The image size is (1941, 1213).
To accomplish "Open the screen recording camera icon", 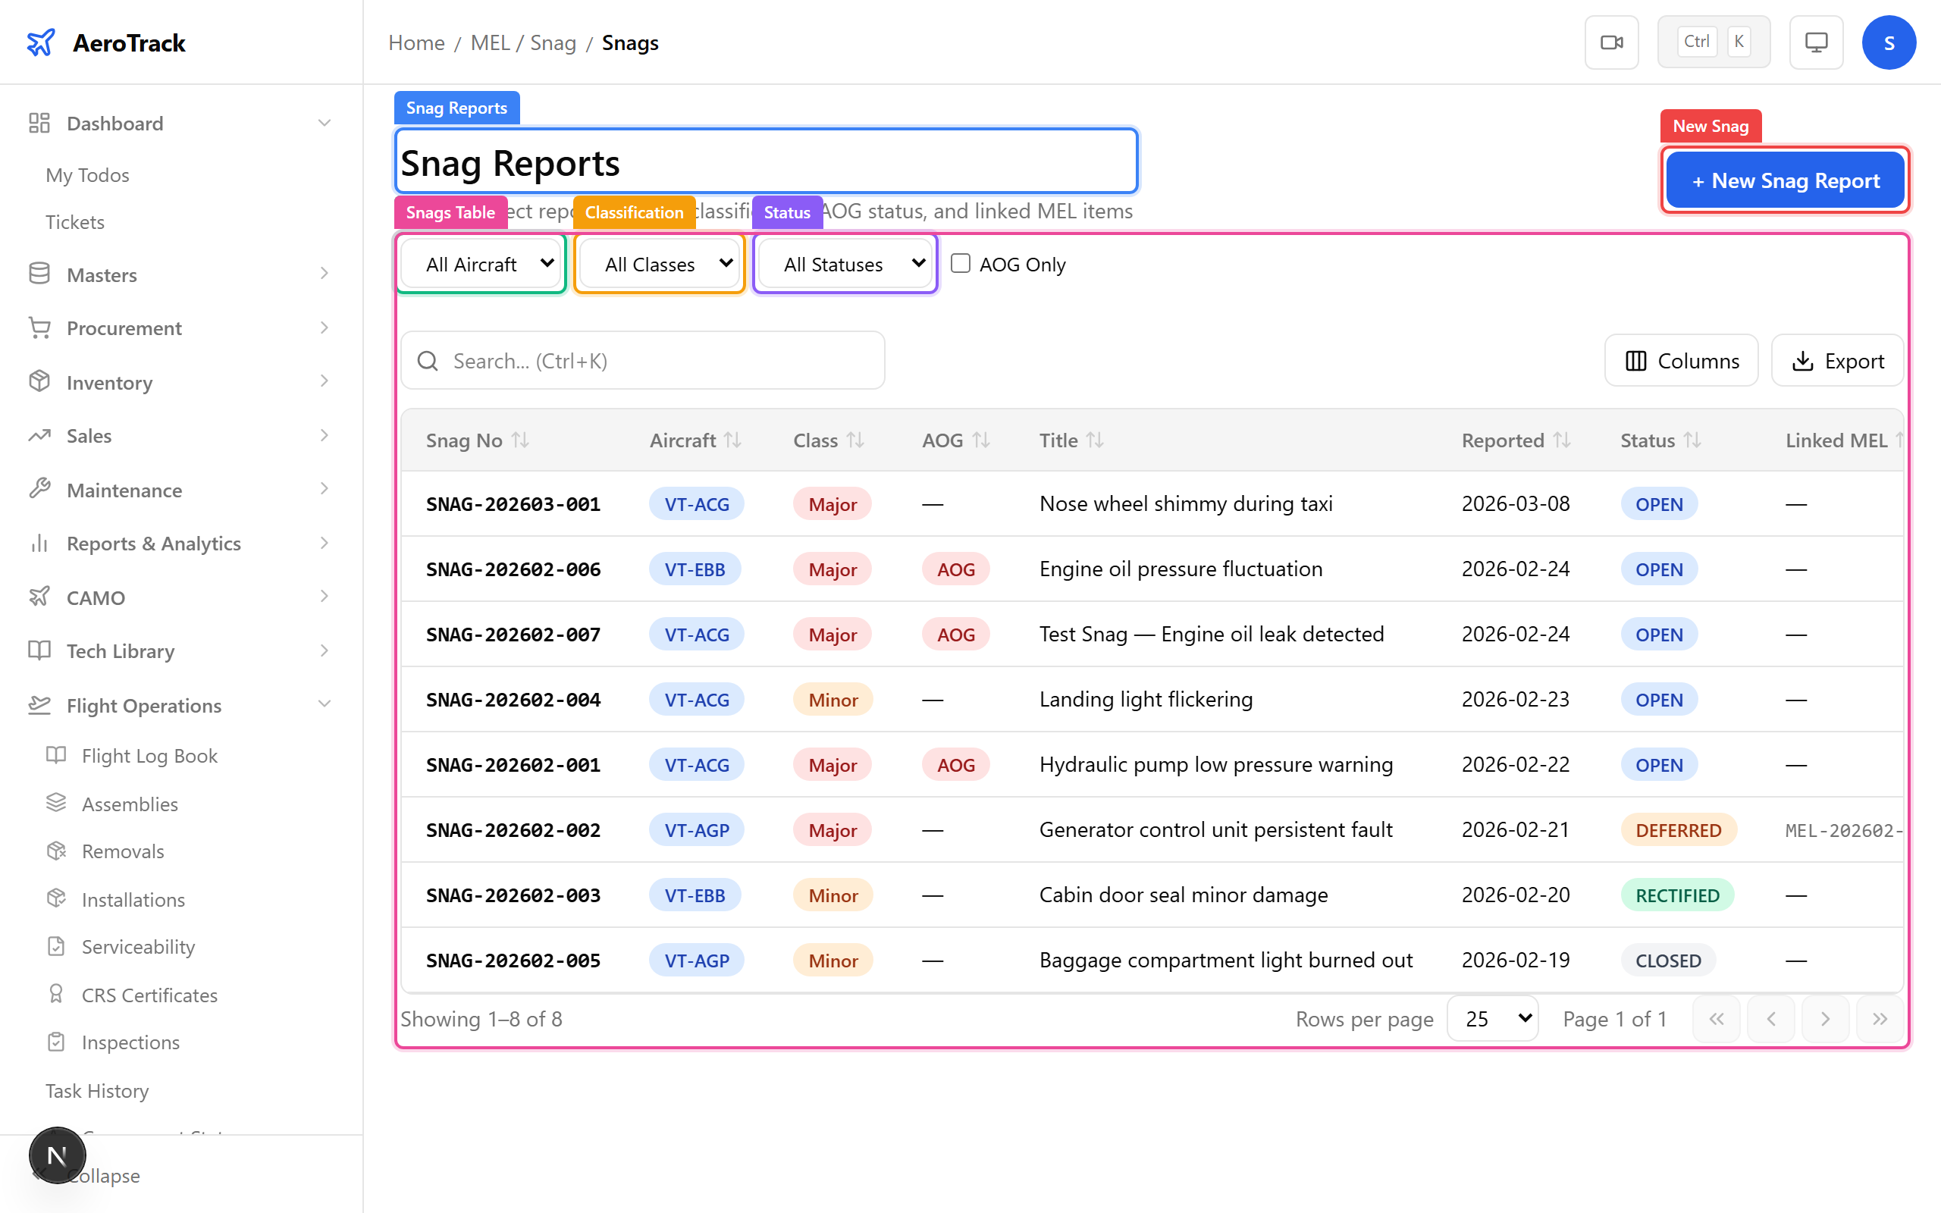I will click(1611, 42).
